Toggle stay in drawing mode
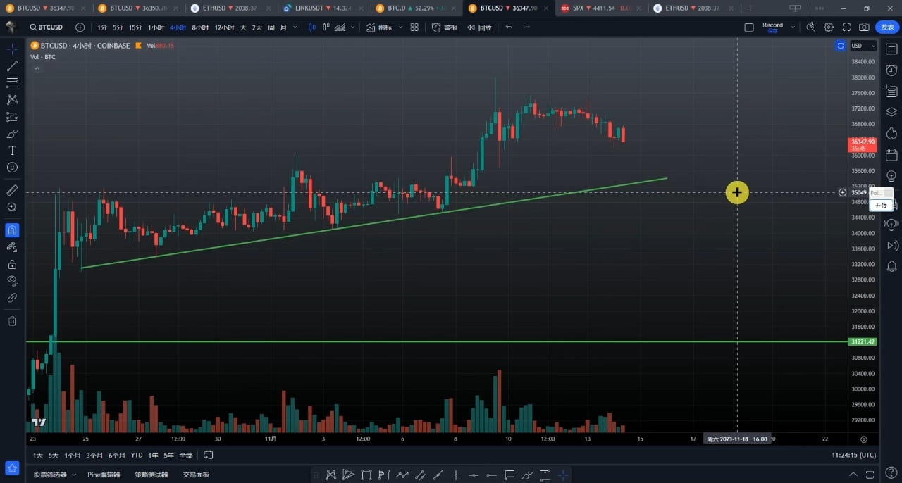 coord(12,247)
